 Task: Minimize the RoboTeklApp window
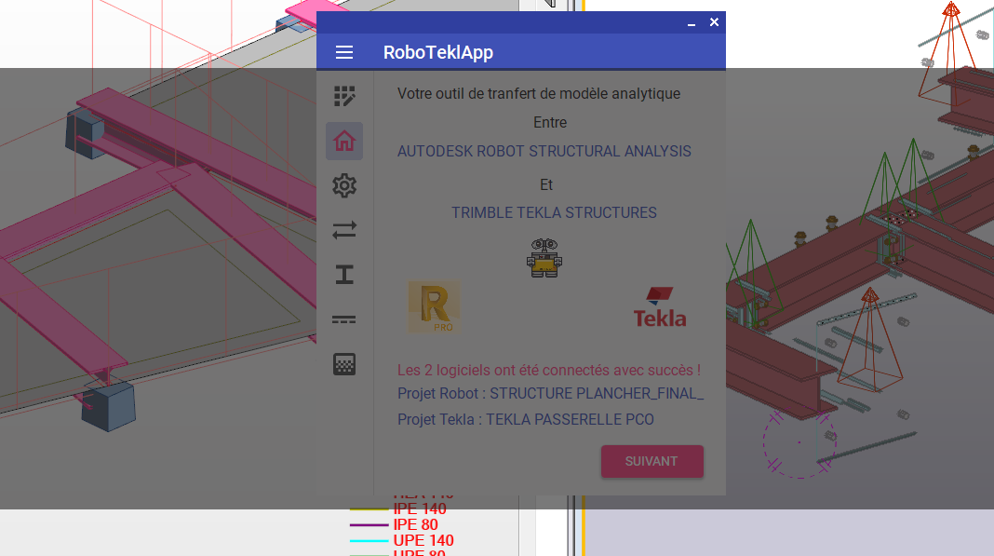[692, 23]
